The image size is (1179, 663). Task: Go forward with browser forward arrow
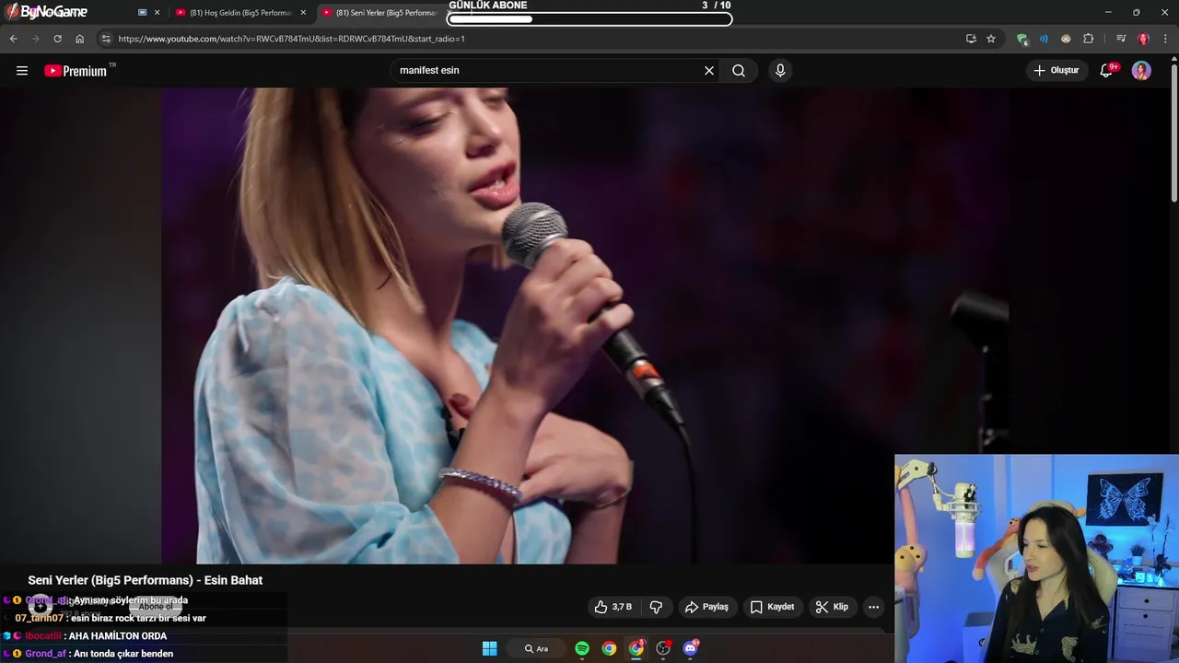35,39
